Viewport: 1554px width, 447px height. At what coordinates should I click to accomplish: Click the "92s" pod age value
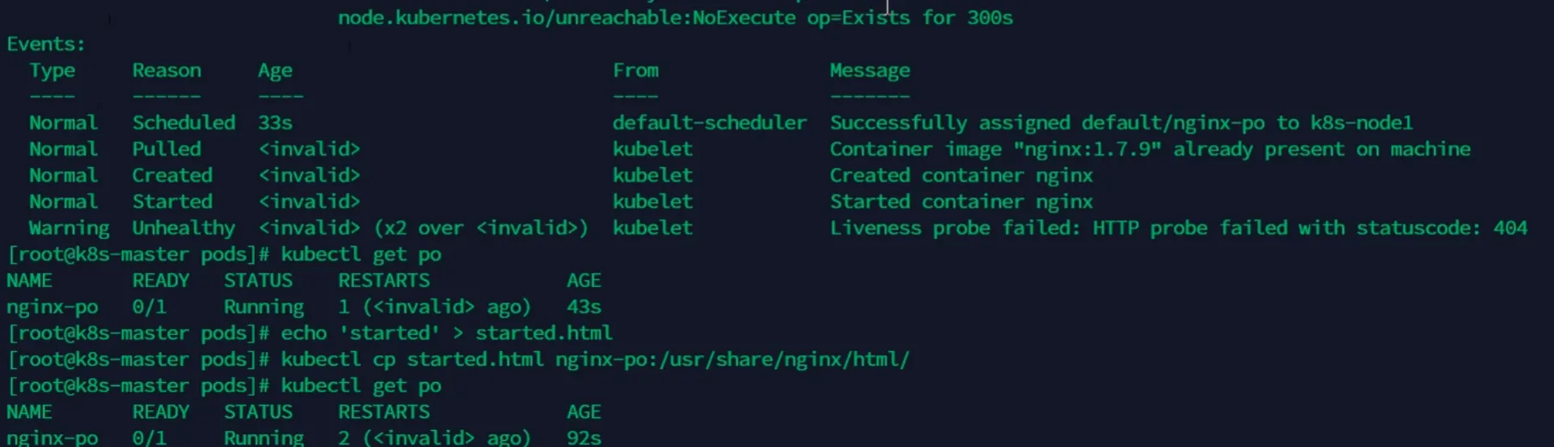pyautogui.click(x=584, y=438)
